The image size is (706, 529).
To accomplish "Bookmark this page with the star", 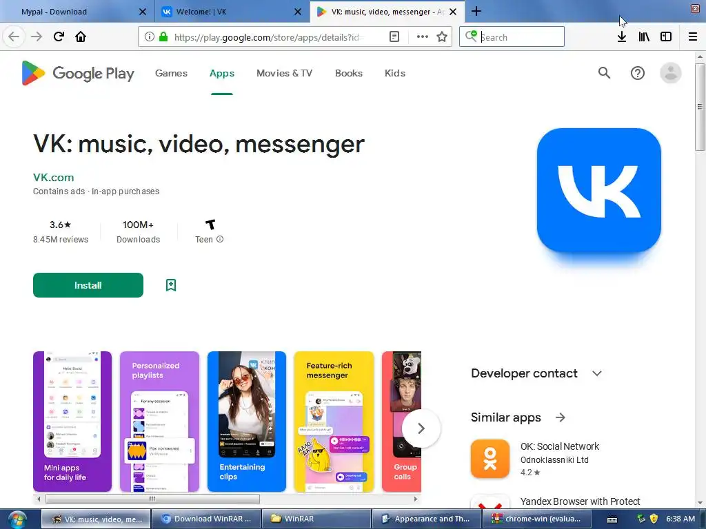I will tap(442, 37).
